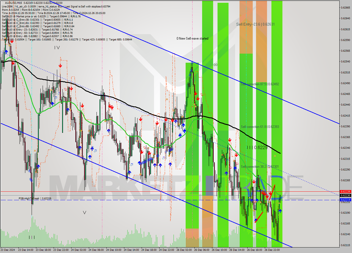Click the 0.62390 price axis value
Screen dimensions: 352x253
pos(345,126)
